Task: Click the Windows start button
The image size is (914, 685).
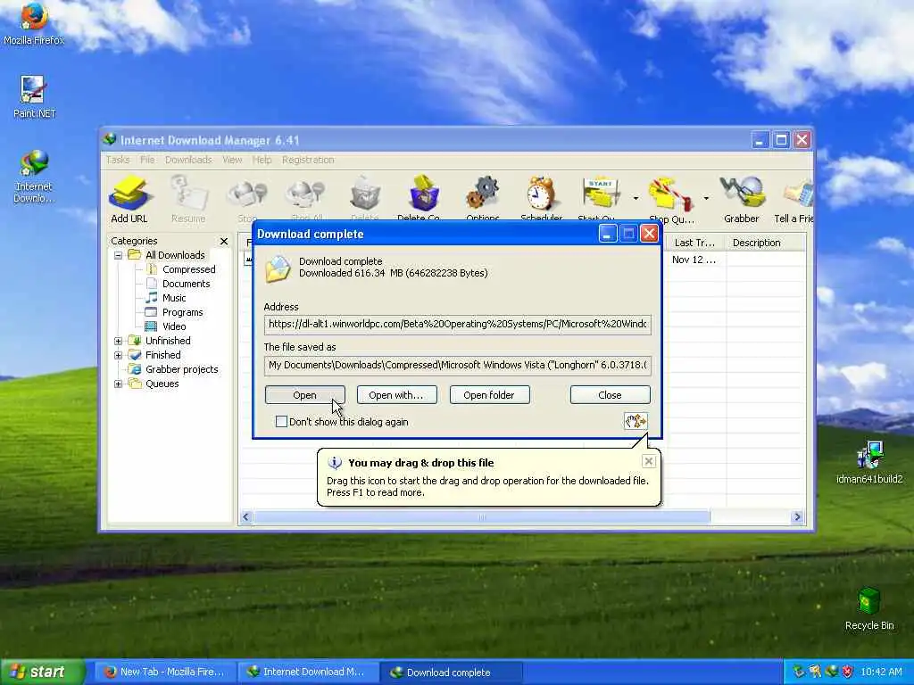Action: tap(42, 672)
